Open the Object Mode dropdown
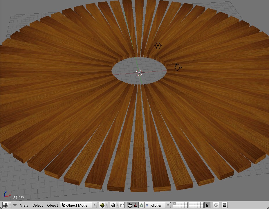269x209 pixels. click(79, 205)
